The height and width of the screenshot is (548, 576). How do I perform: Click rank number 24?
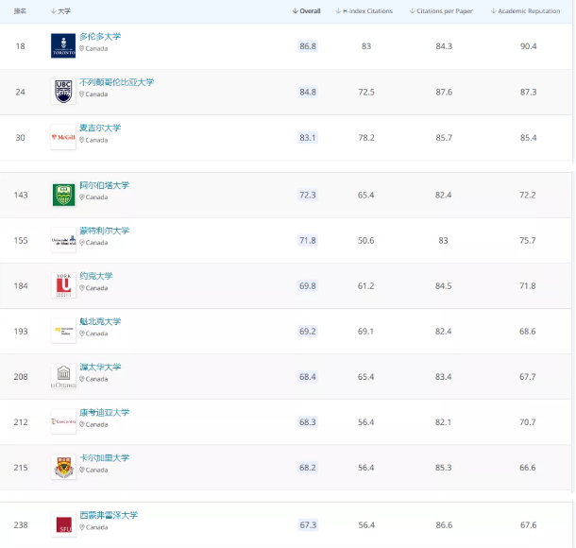[x=20, y=92]
